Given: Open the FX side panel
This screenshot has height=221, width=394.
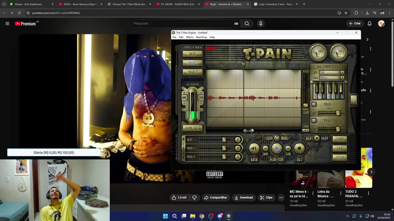Looking at the screenshot, I should [x=354, y=100].
